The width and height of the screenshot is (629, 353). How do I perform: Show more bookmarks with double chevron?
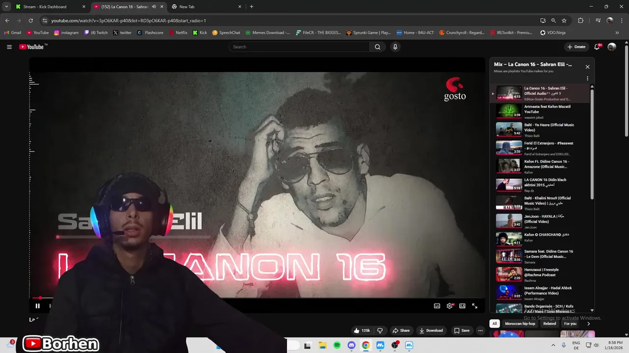click(617, 33)
